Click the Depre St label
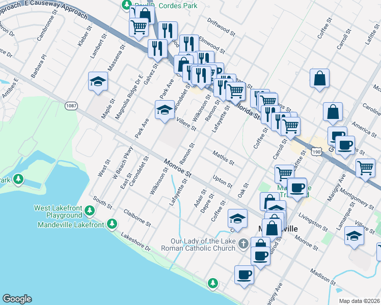 click(207, 203)
